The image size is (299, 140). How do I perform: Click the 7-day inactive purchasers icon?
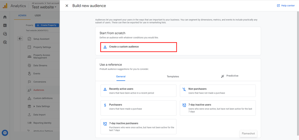click(x=105, y=124)
